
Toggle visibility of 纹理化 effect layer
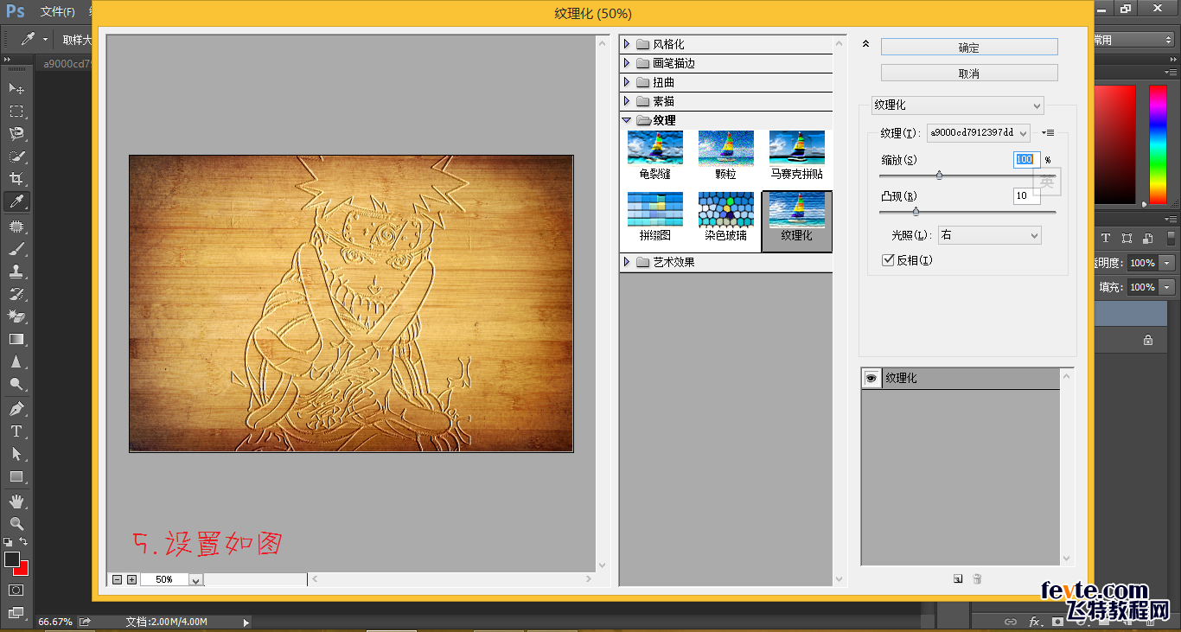tap(871, 379)
